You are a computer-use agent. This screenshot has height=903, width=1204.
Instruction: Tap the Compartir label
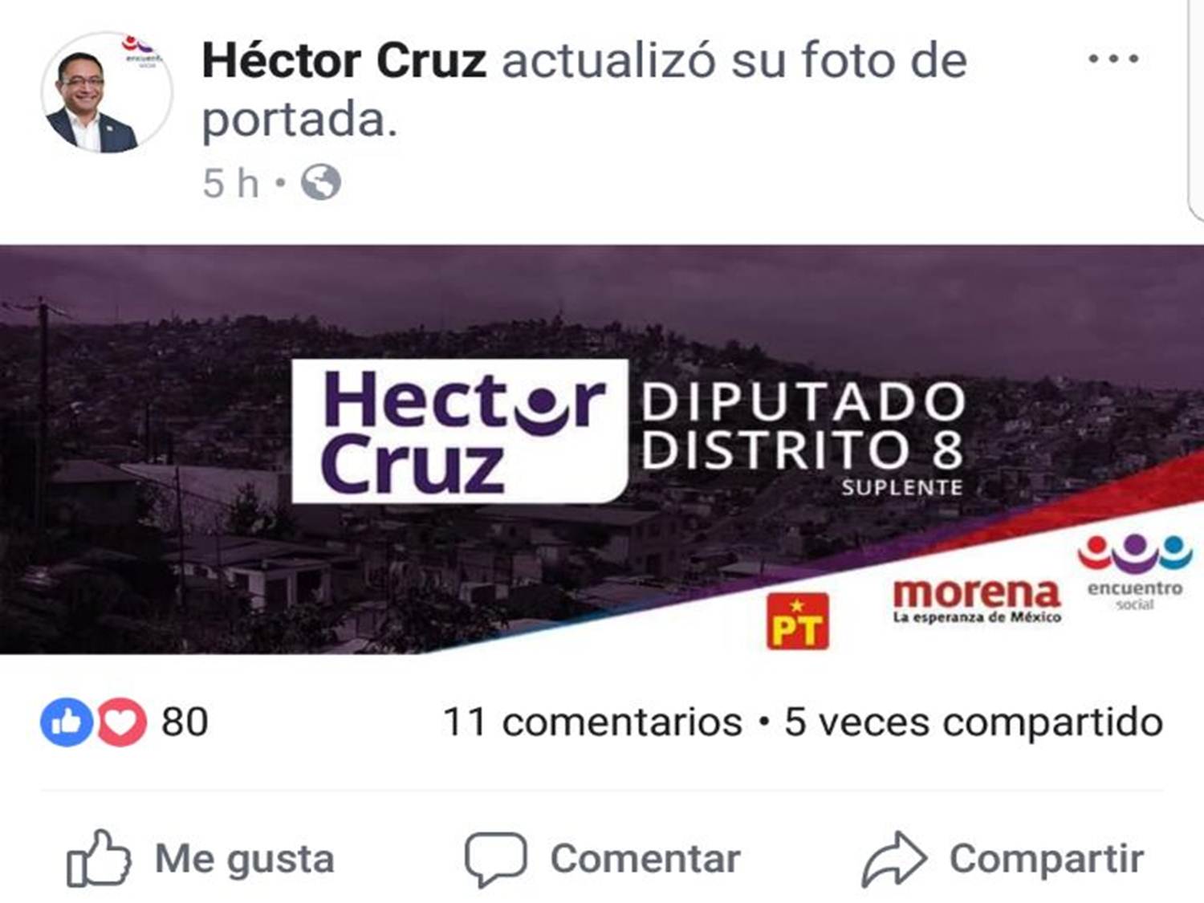1047,859
